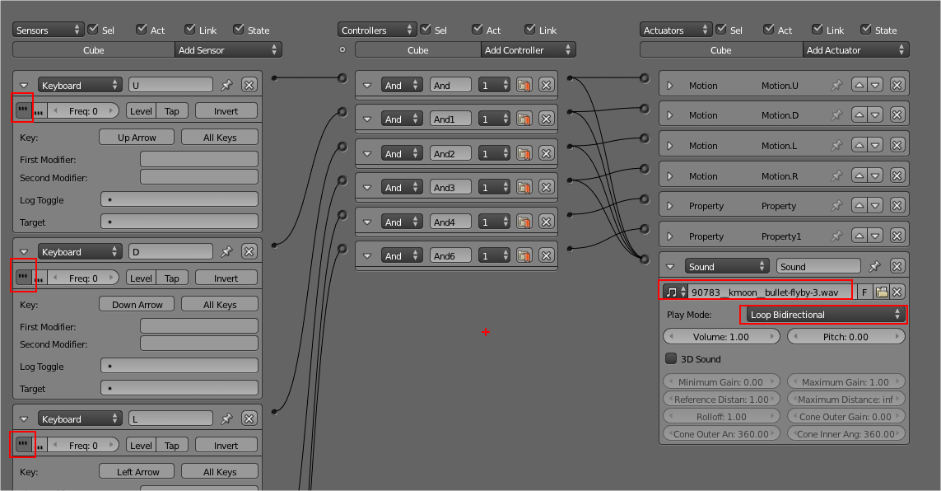
Task: Collapse the Keyboard sensor U panel
Action: tap(24, 85)
